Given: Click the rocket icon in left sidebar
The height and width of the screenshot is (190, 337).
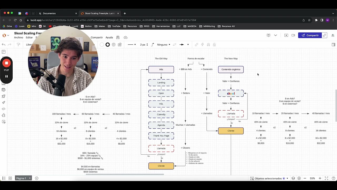Looking at the screenshot, I should (x=4, y=96).
